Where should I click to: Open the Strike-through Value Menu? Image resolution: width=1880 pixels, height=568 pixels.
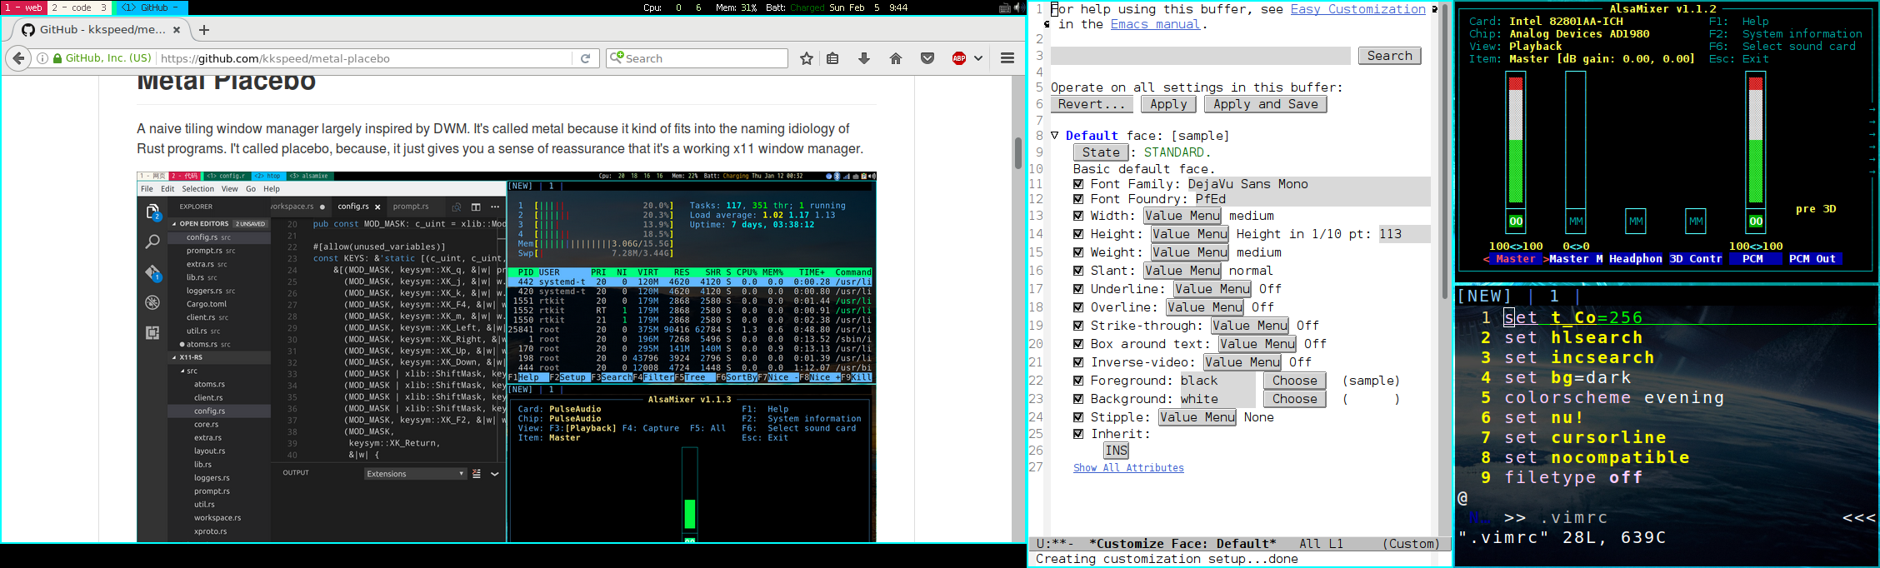[x=1249, y=326]
